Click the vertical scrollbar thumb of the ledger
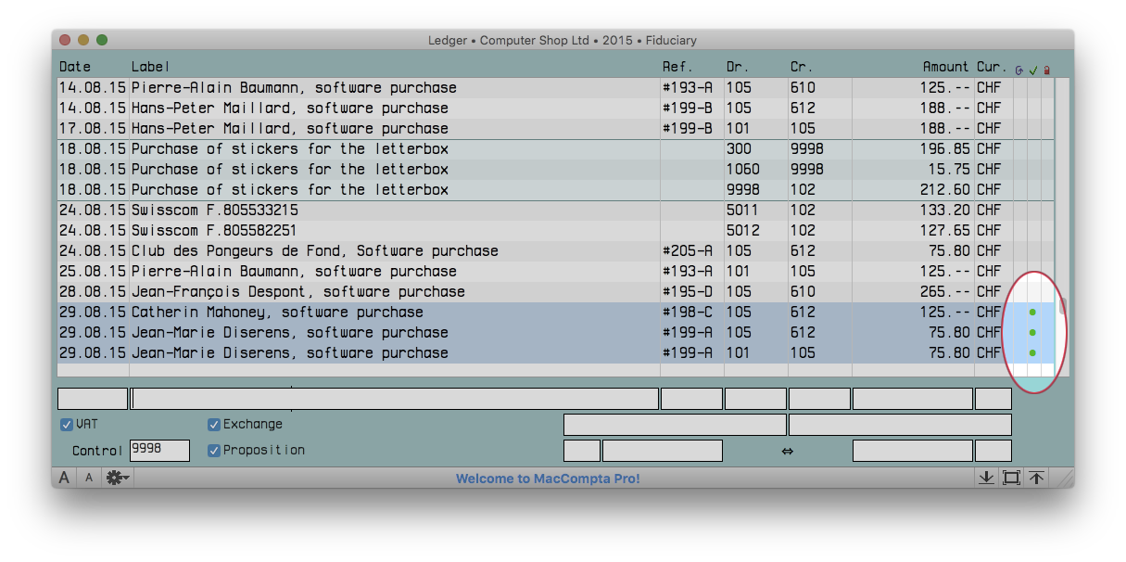Image resolution: width=1126 pixels, height=562 pixels. click(1063, 307)
